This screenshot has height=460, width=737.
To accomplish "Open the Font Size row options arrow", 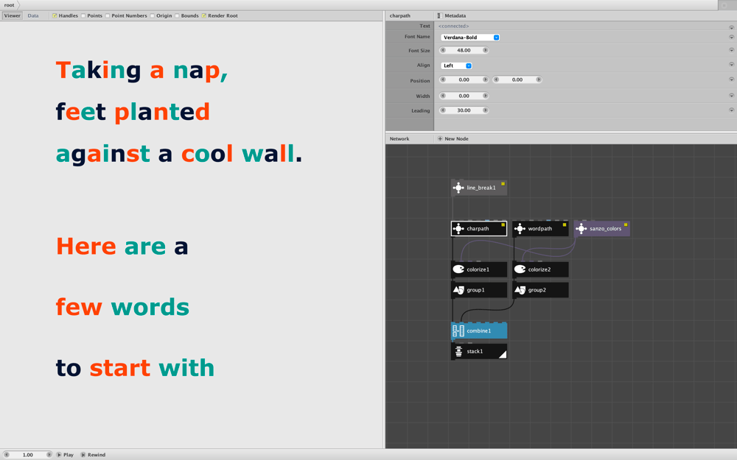I will click(731, 50).
